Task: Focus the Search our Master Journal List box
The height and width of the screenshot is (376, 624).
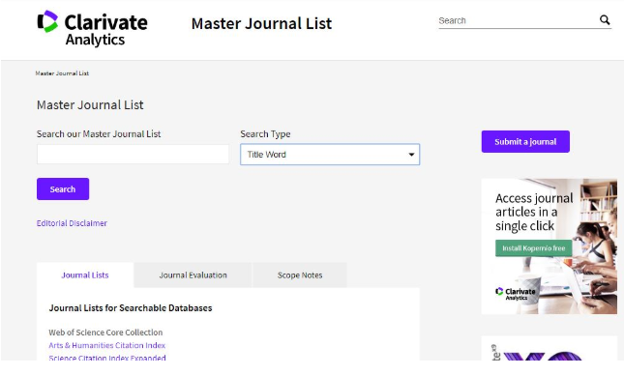Action: pos(133,155)
